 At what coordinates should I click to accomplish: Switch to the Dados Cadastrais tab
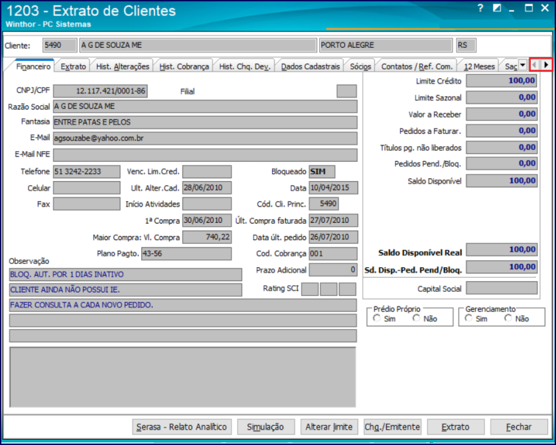click(311, 66)
